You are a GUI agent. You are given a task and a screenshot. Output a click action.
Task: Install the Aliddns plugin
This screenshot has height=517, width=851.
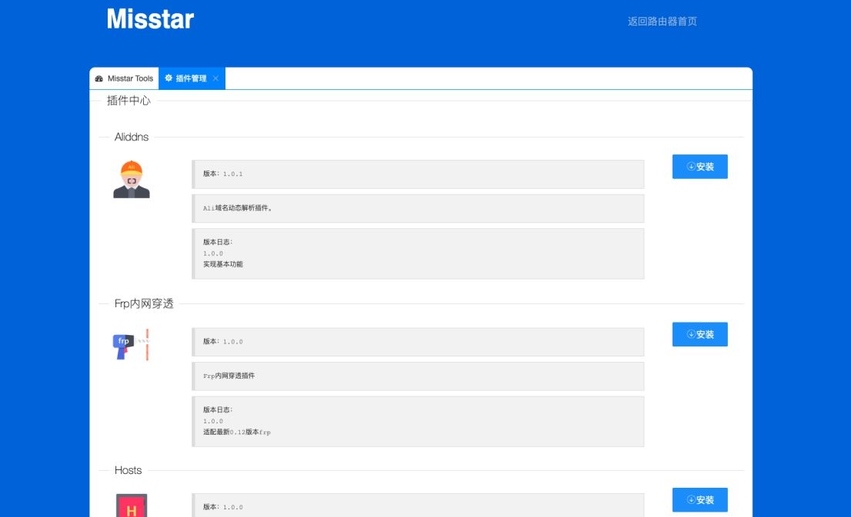coord(699,167)
